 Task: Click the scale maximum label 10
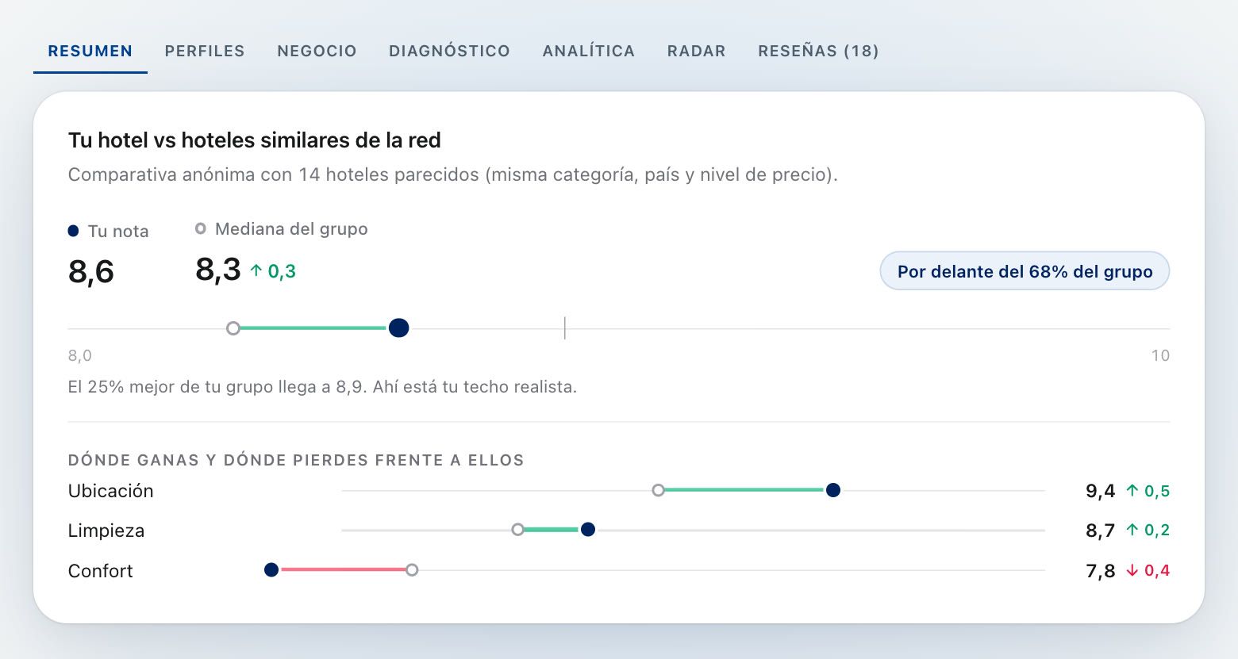tap(1160, 355)
